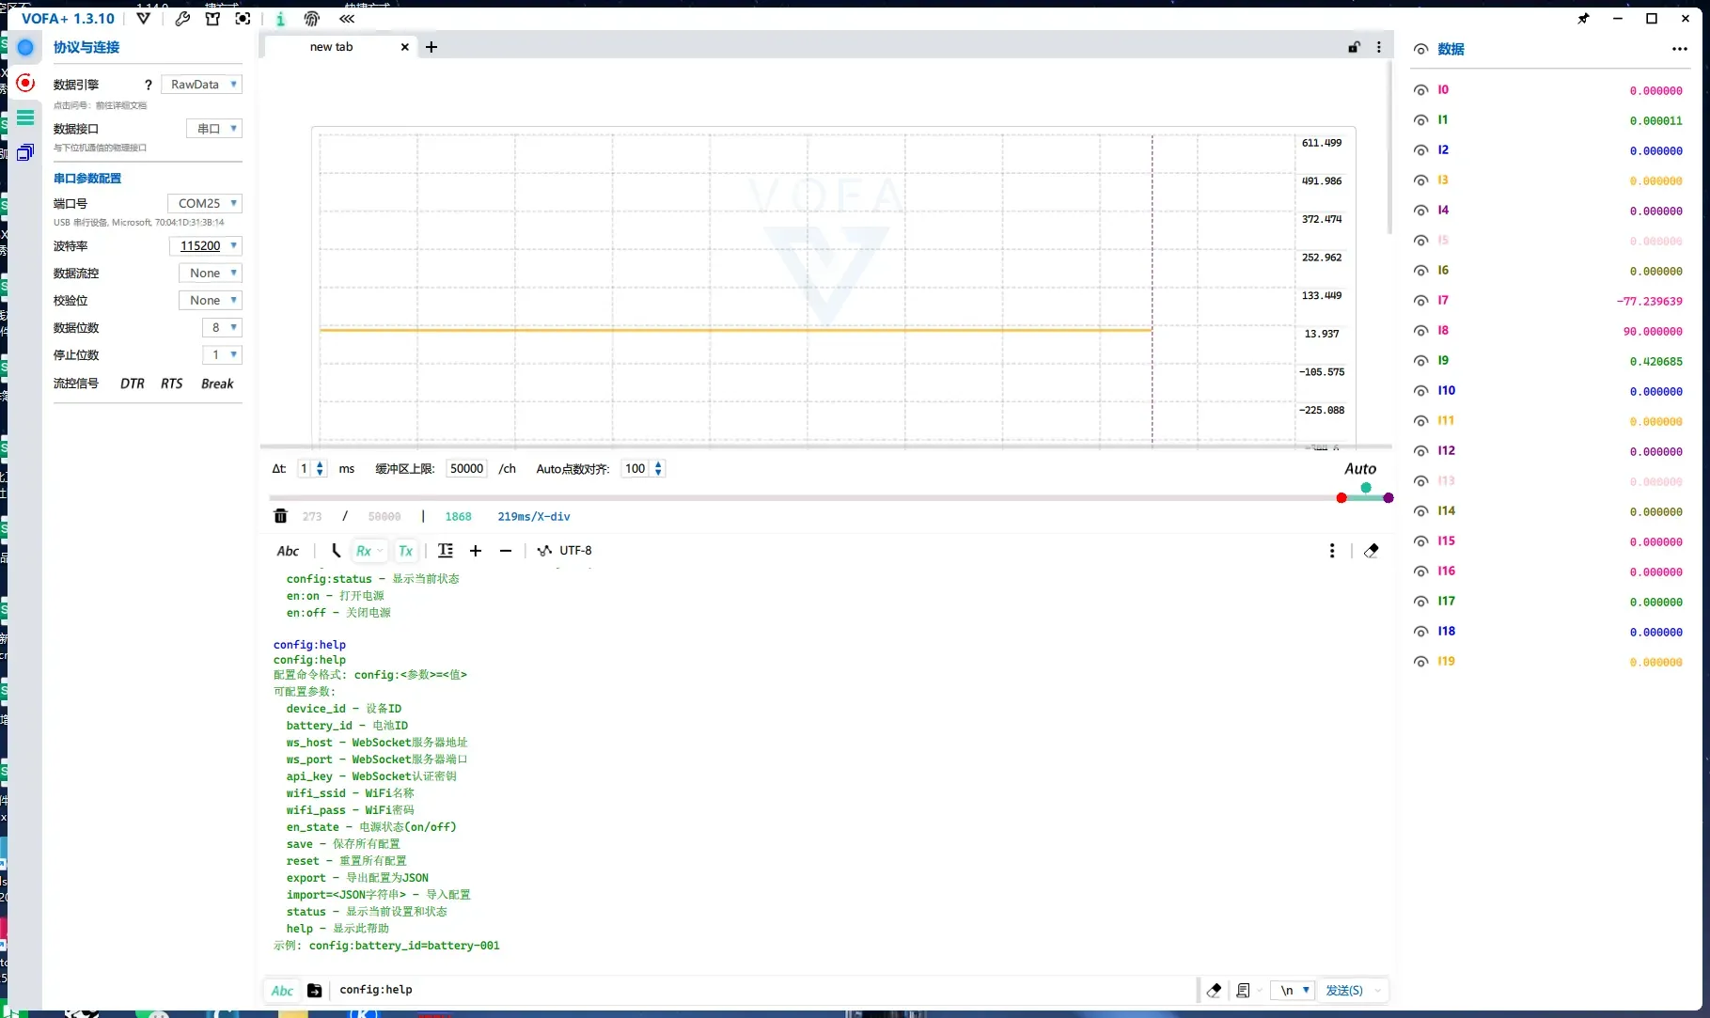Click the buffer limit 50000 input field

466,469
